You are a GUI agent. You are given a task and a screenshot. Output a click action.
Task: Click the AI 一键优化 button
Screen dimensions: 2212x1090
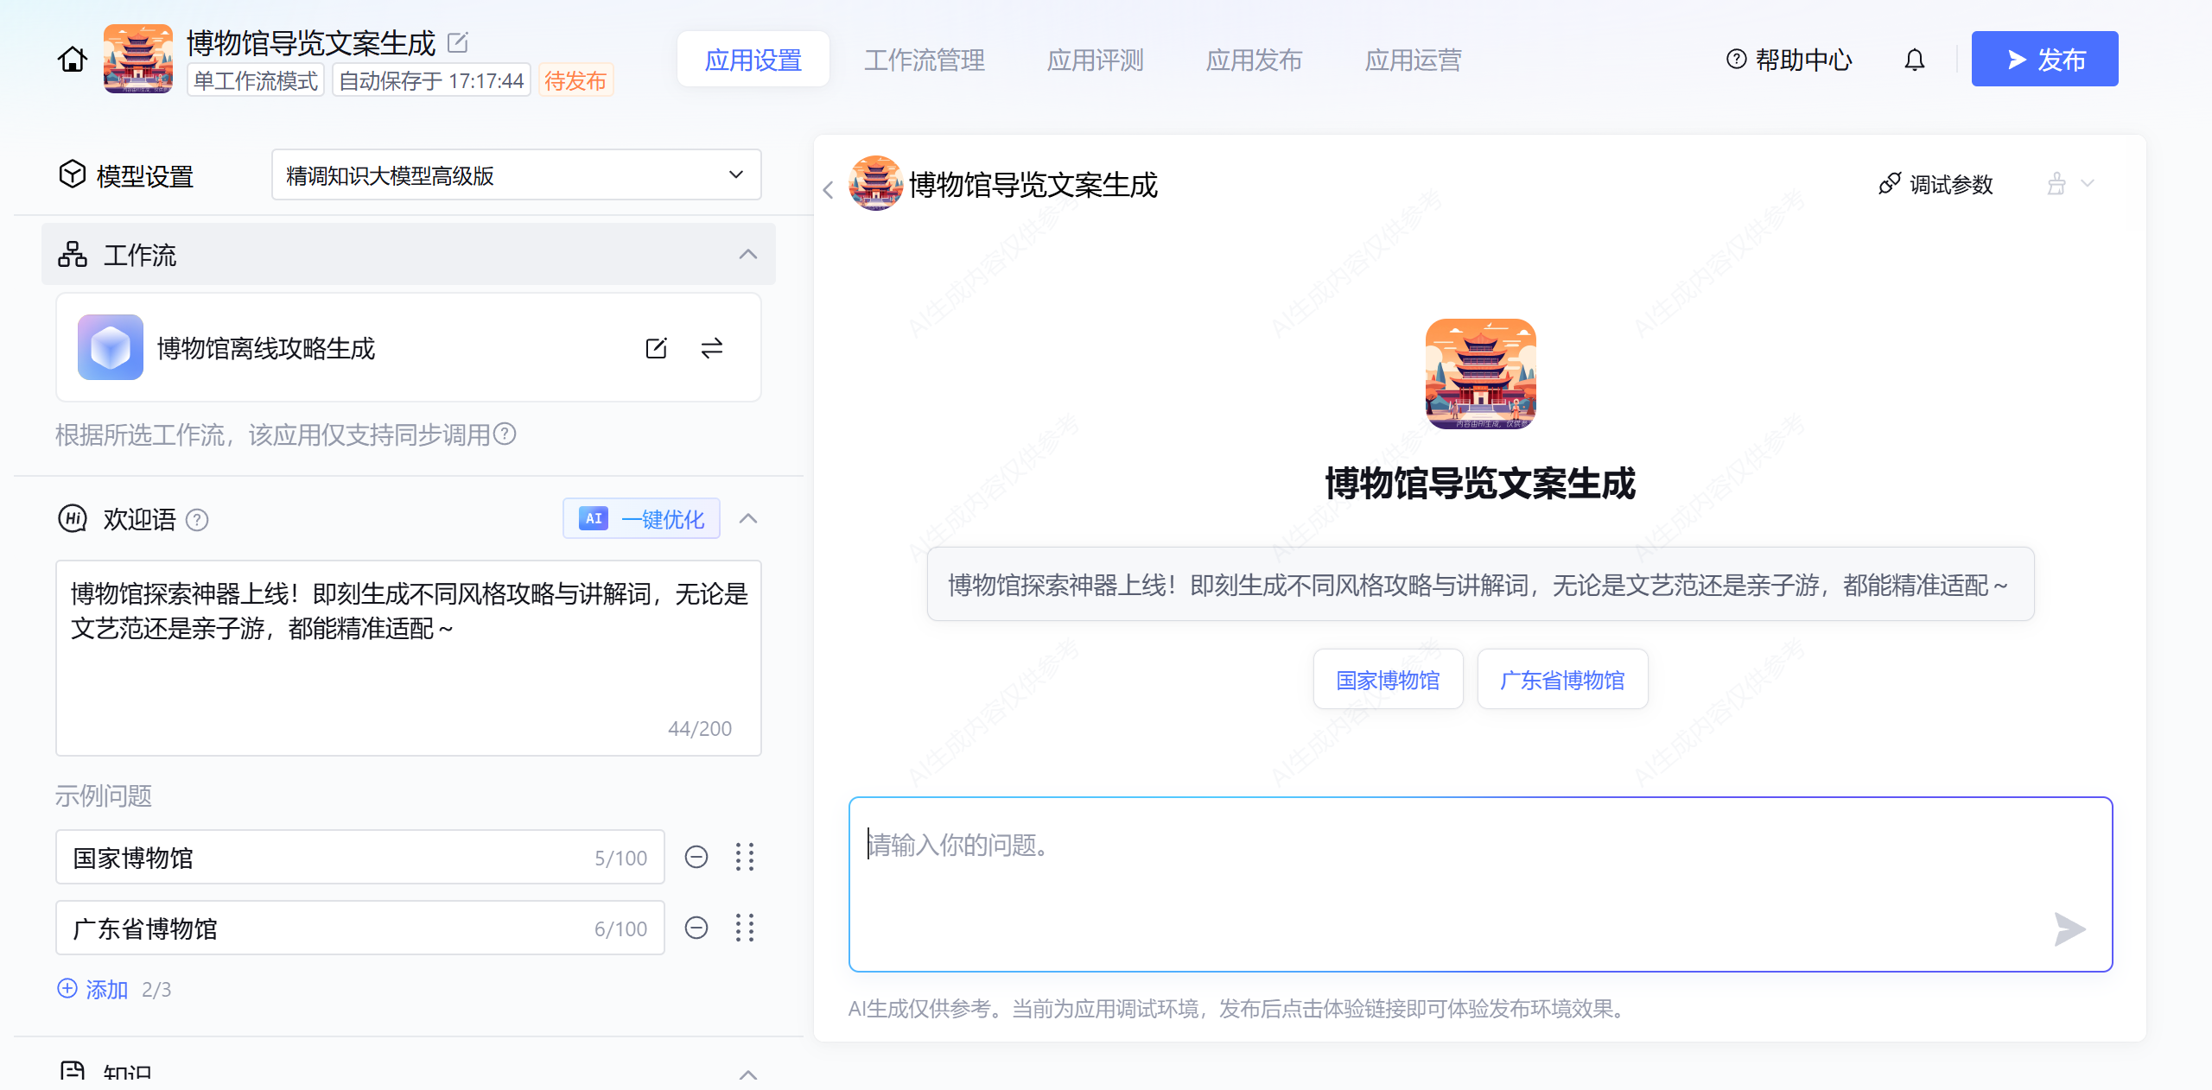point(641,519)
